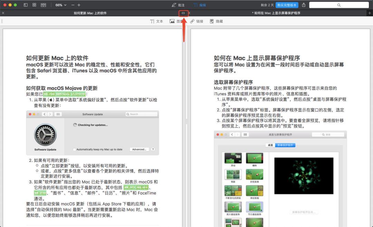The height and width of the screenshot is (227, 373).
Task: Switch to 批注 annotate mode
Action: click(x=178, y=5)
